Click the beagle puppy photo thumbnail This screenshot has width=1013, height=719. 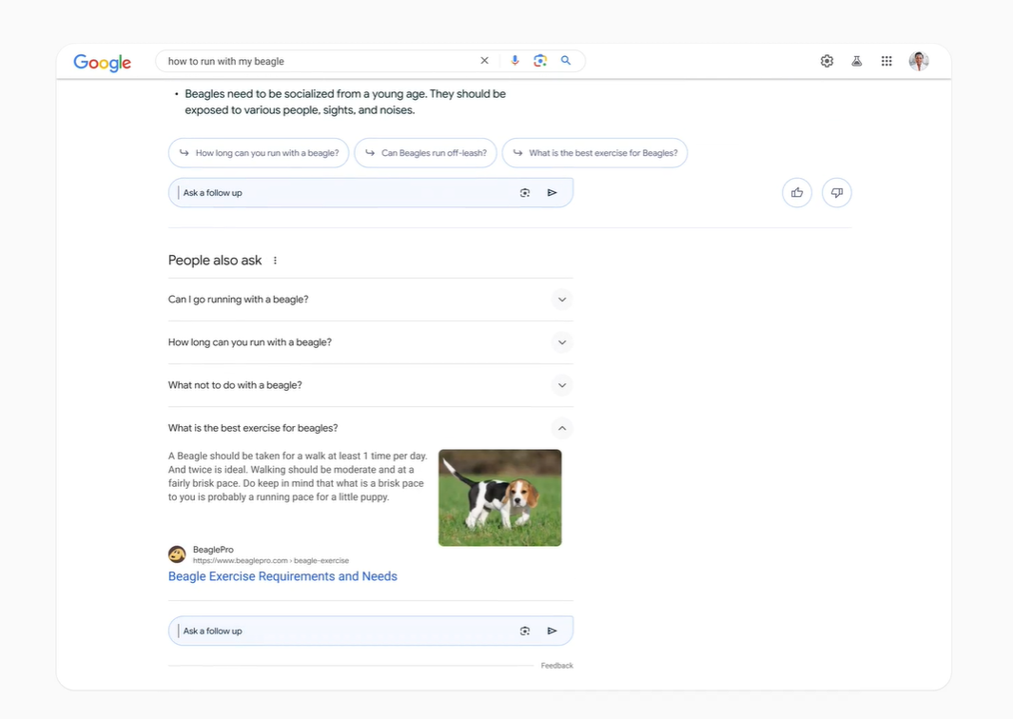pyautogui.click(x=499, y=496)
